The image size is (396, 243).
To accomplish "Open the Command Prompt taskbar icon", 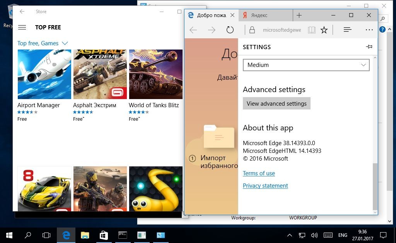I will (x=123, y=235).
